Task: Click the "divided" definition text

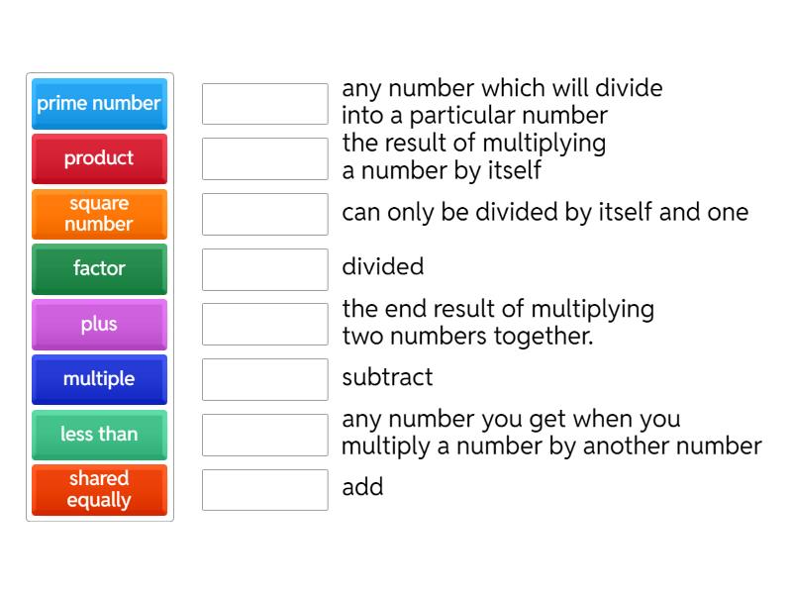Action: coord(382,266)
